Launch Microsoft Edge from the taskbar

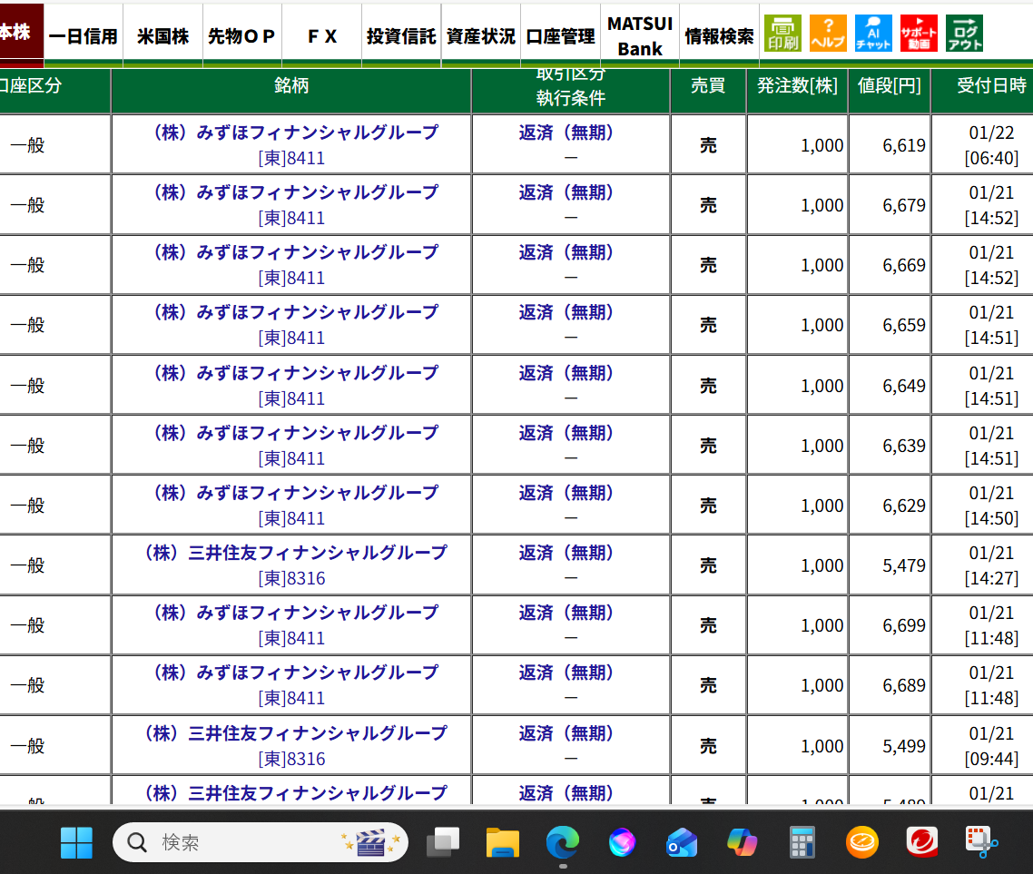[x=563, y=842]
